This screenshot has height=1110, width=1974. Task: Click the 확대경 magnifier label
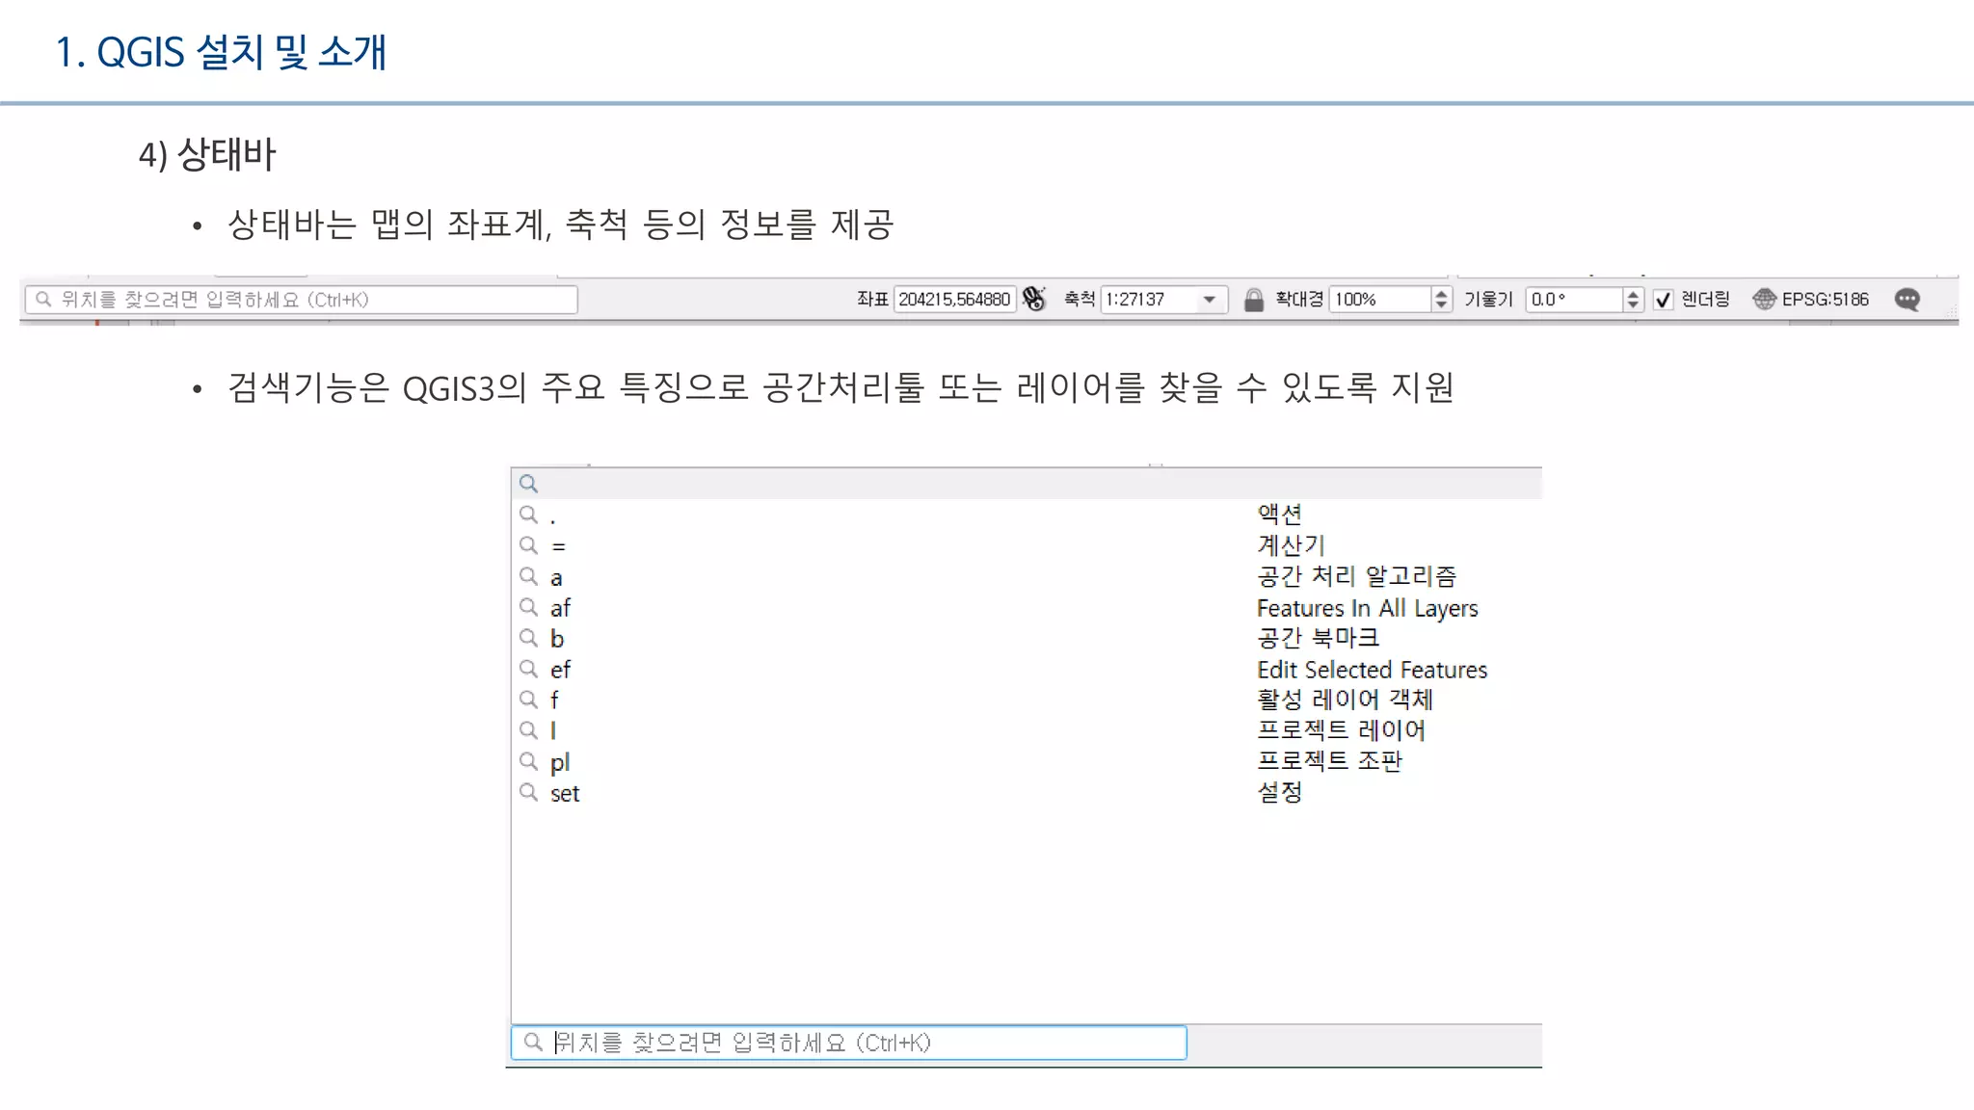1299,300
